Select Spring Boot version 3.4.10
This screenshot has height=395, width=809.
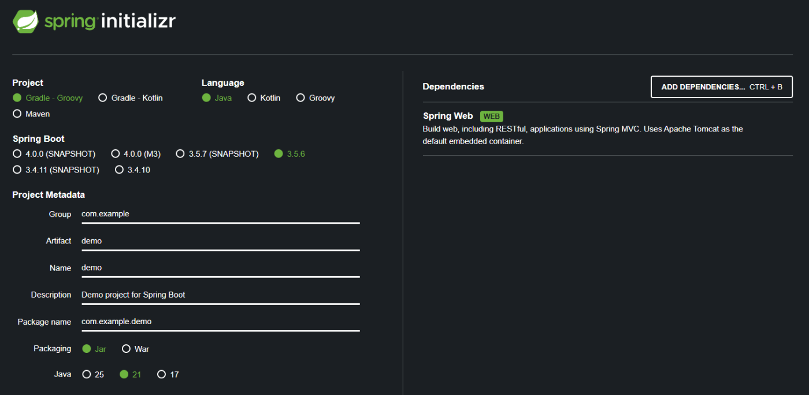(132, 170)
